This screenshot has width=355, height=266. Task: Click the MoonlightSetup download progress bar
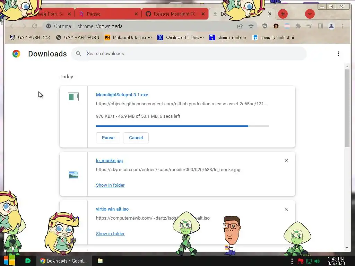(182, 126)
